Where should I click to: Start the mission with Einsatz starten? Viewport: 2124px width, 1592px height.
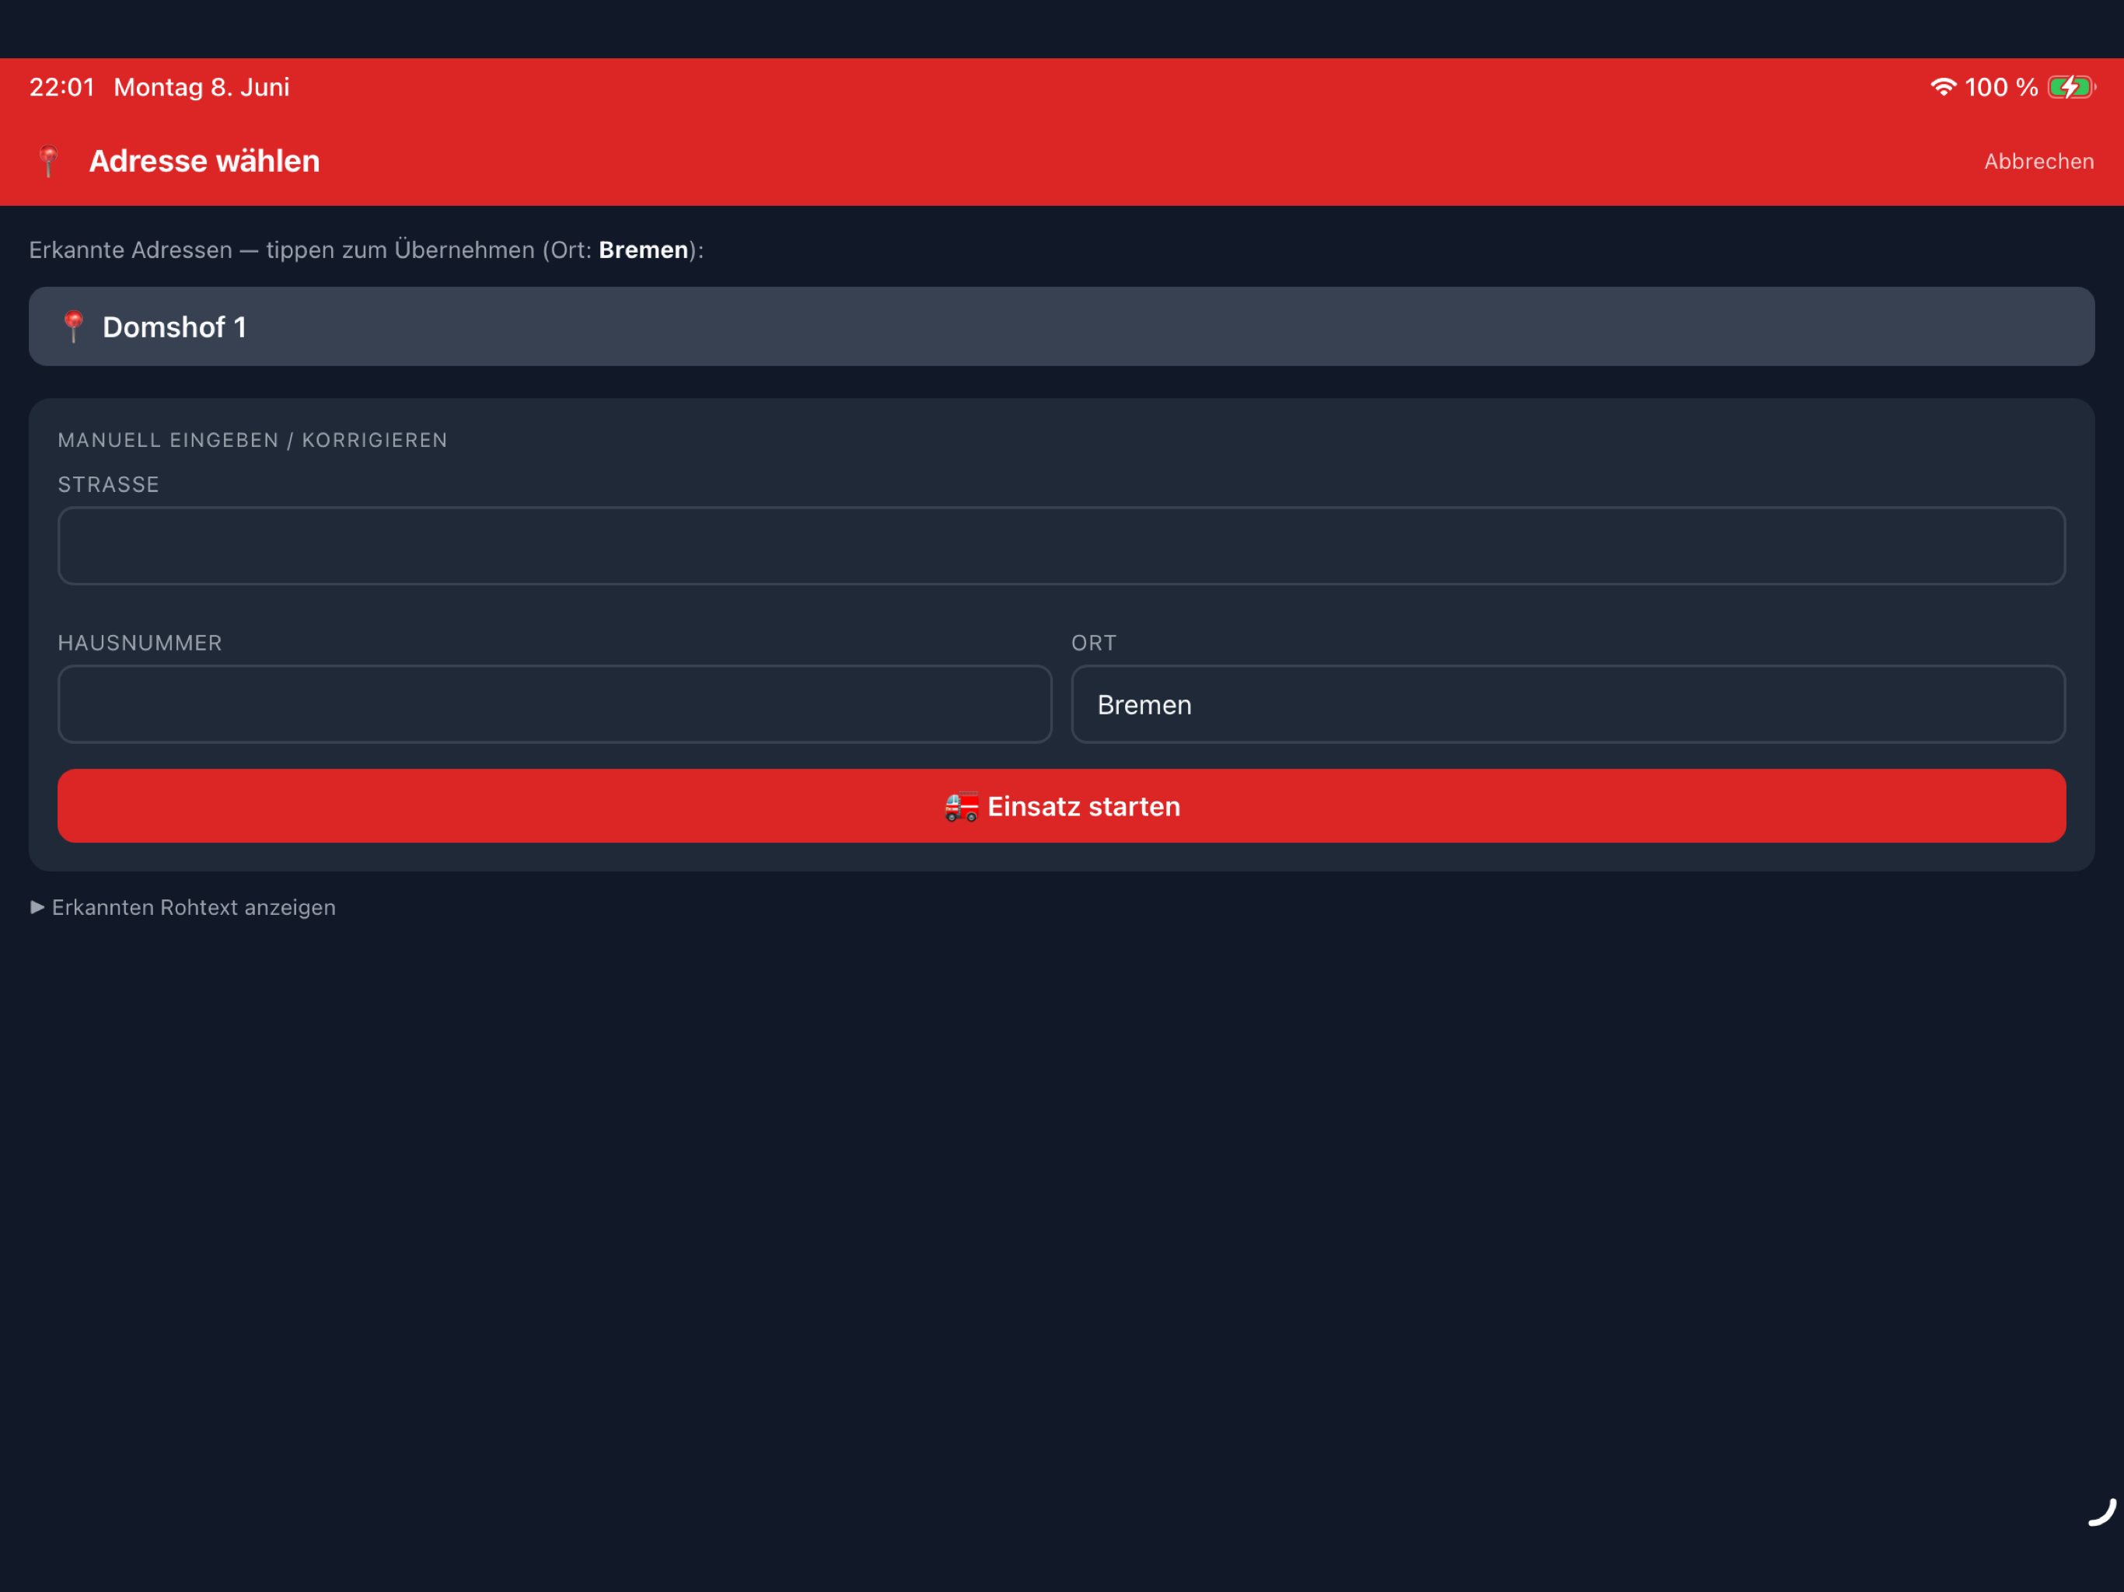[x=1061, y=805]
